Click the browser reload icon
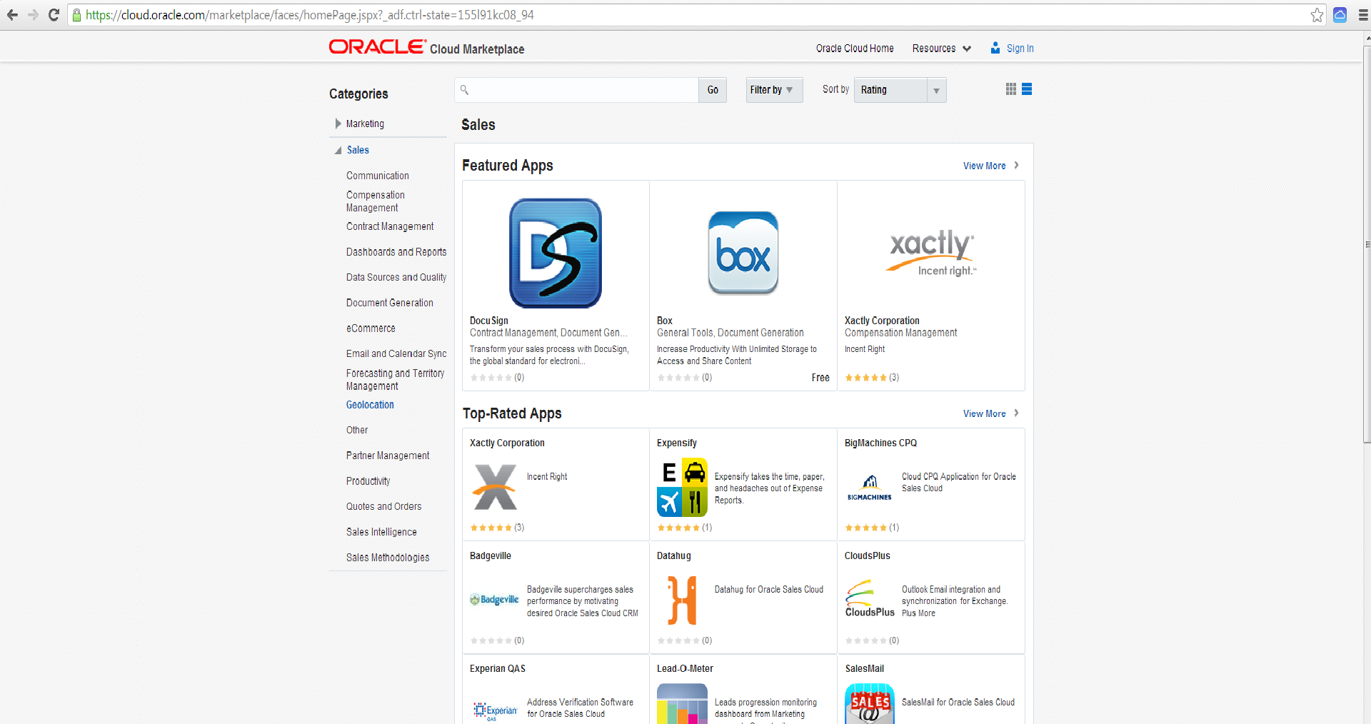The height and width of the screenshot is (724, 1371). 54,15
